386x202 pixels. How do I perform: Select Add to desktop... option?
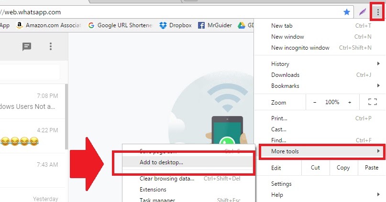point(187,162)
